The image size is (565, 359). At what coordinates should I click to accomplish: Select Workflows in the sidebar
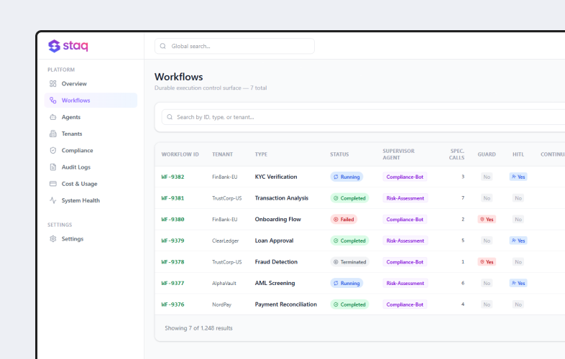(x=91, y=100)
